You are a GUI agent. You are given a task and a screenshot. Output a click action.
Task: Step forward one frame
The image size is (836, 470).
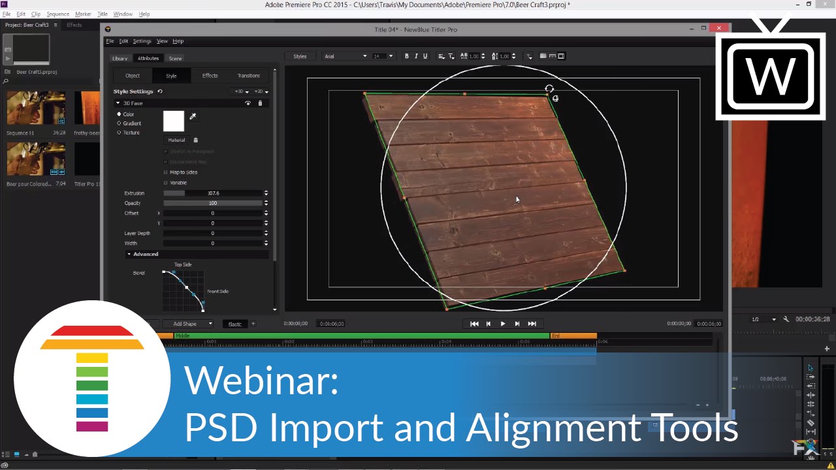[x=517, y=324]
